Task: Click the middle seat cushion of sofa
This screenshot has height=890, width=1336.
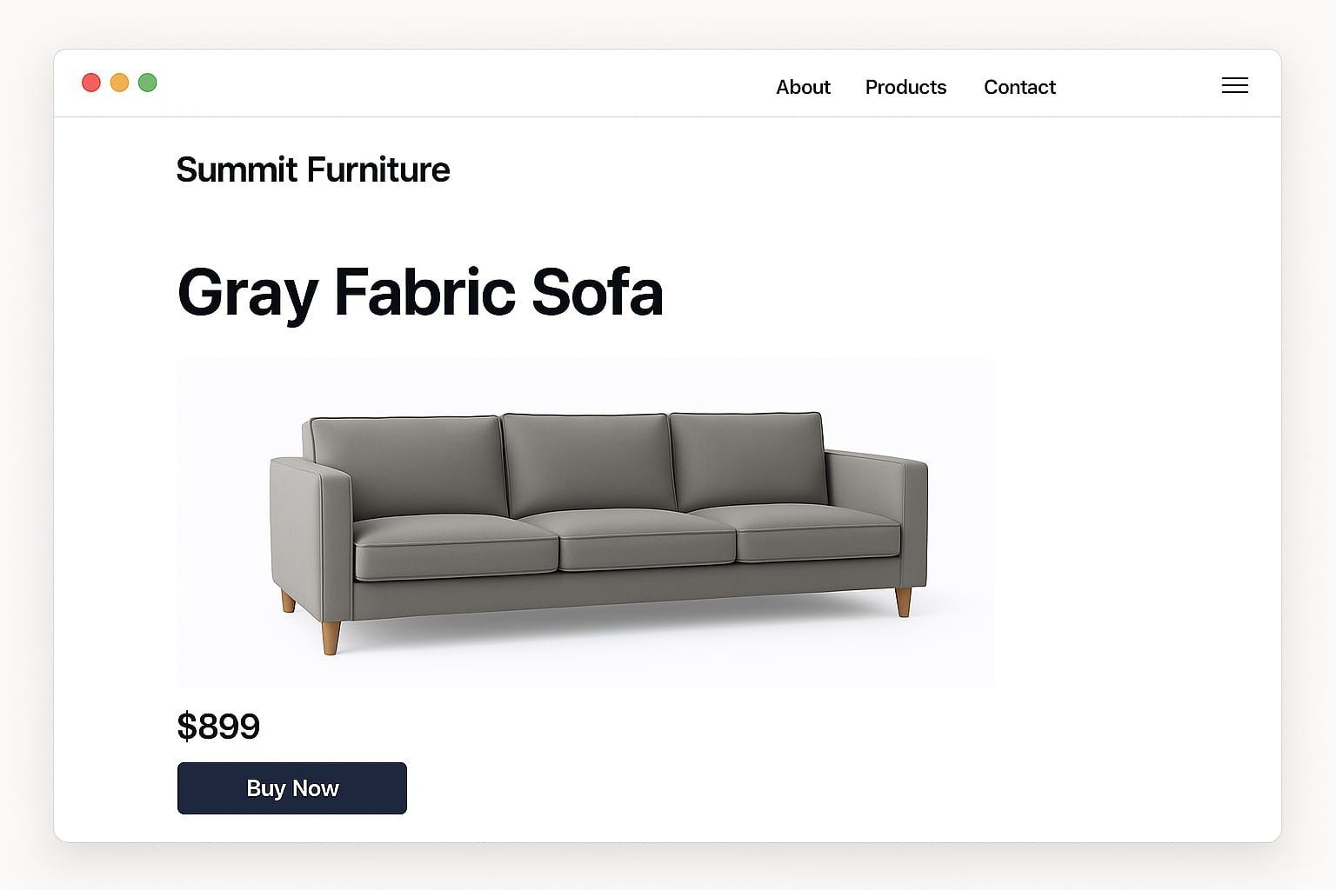Action: click(645, 538)
